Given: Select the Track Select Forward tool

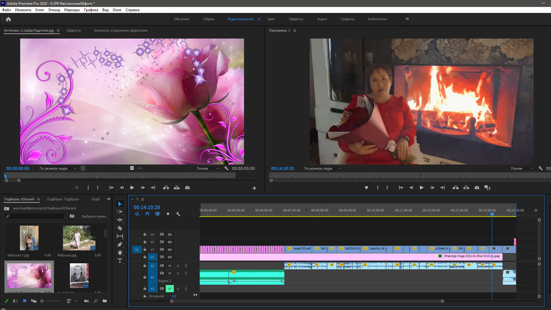Looking at the screenshot, I should pos(120,212).
